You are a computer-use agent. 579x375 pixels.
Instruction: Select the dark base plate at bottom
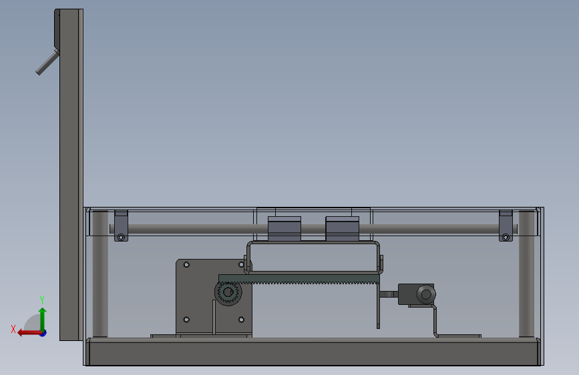pyautogui.click(x=313, y=352)
